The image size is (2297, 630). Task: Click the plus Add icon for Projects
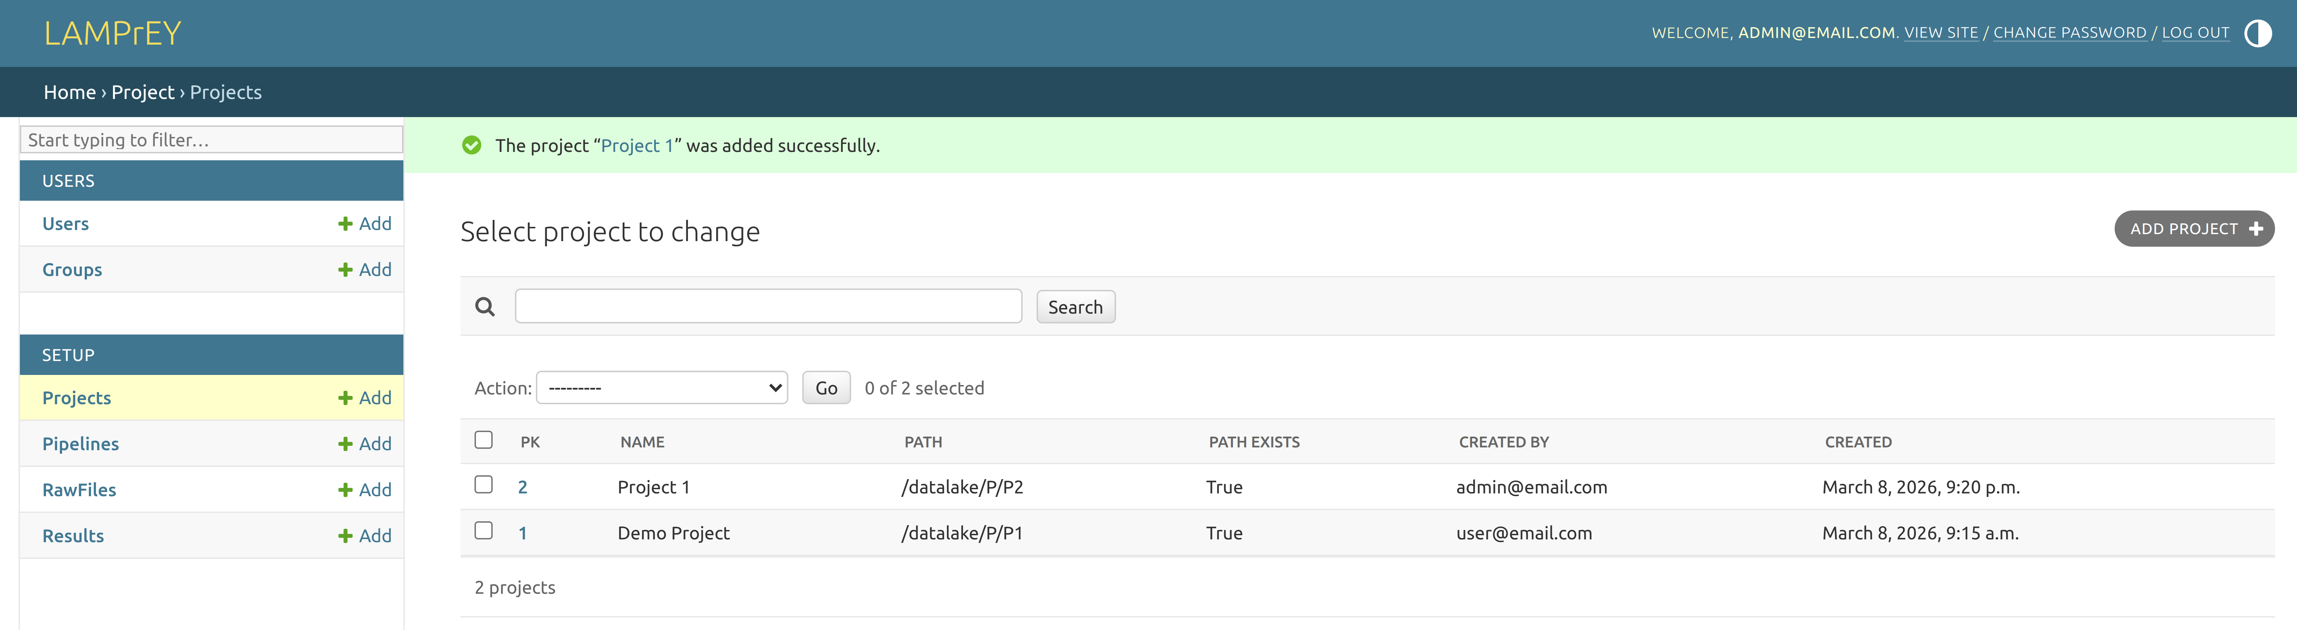click(345, 398)
